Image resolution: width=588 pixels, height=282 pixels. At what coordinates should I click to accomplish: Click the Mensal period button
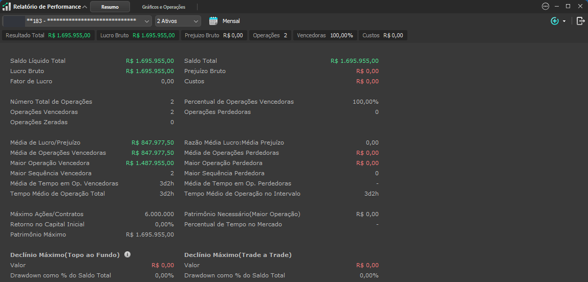[x=231, y=21]
